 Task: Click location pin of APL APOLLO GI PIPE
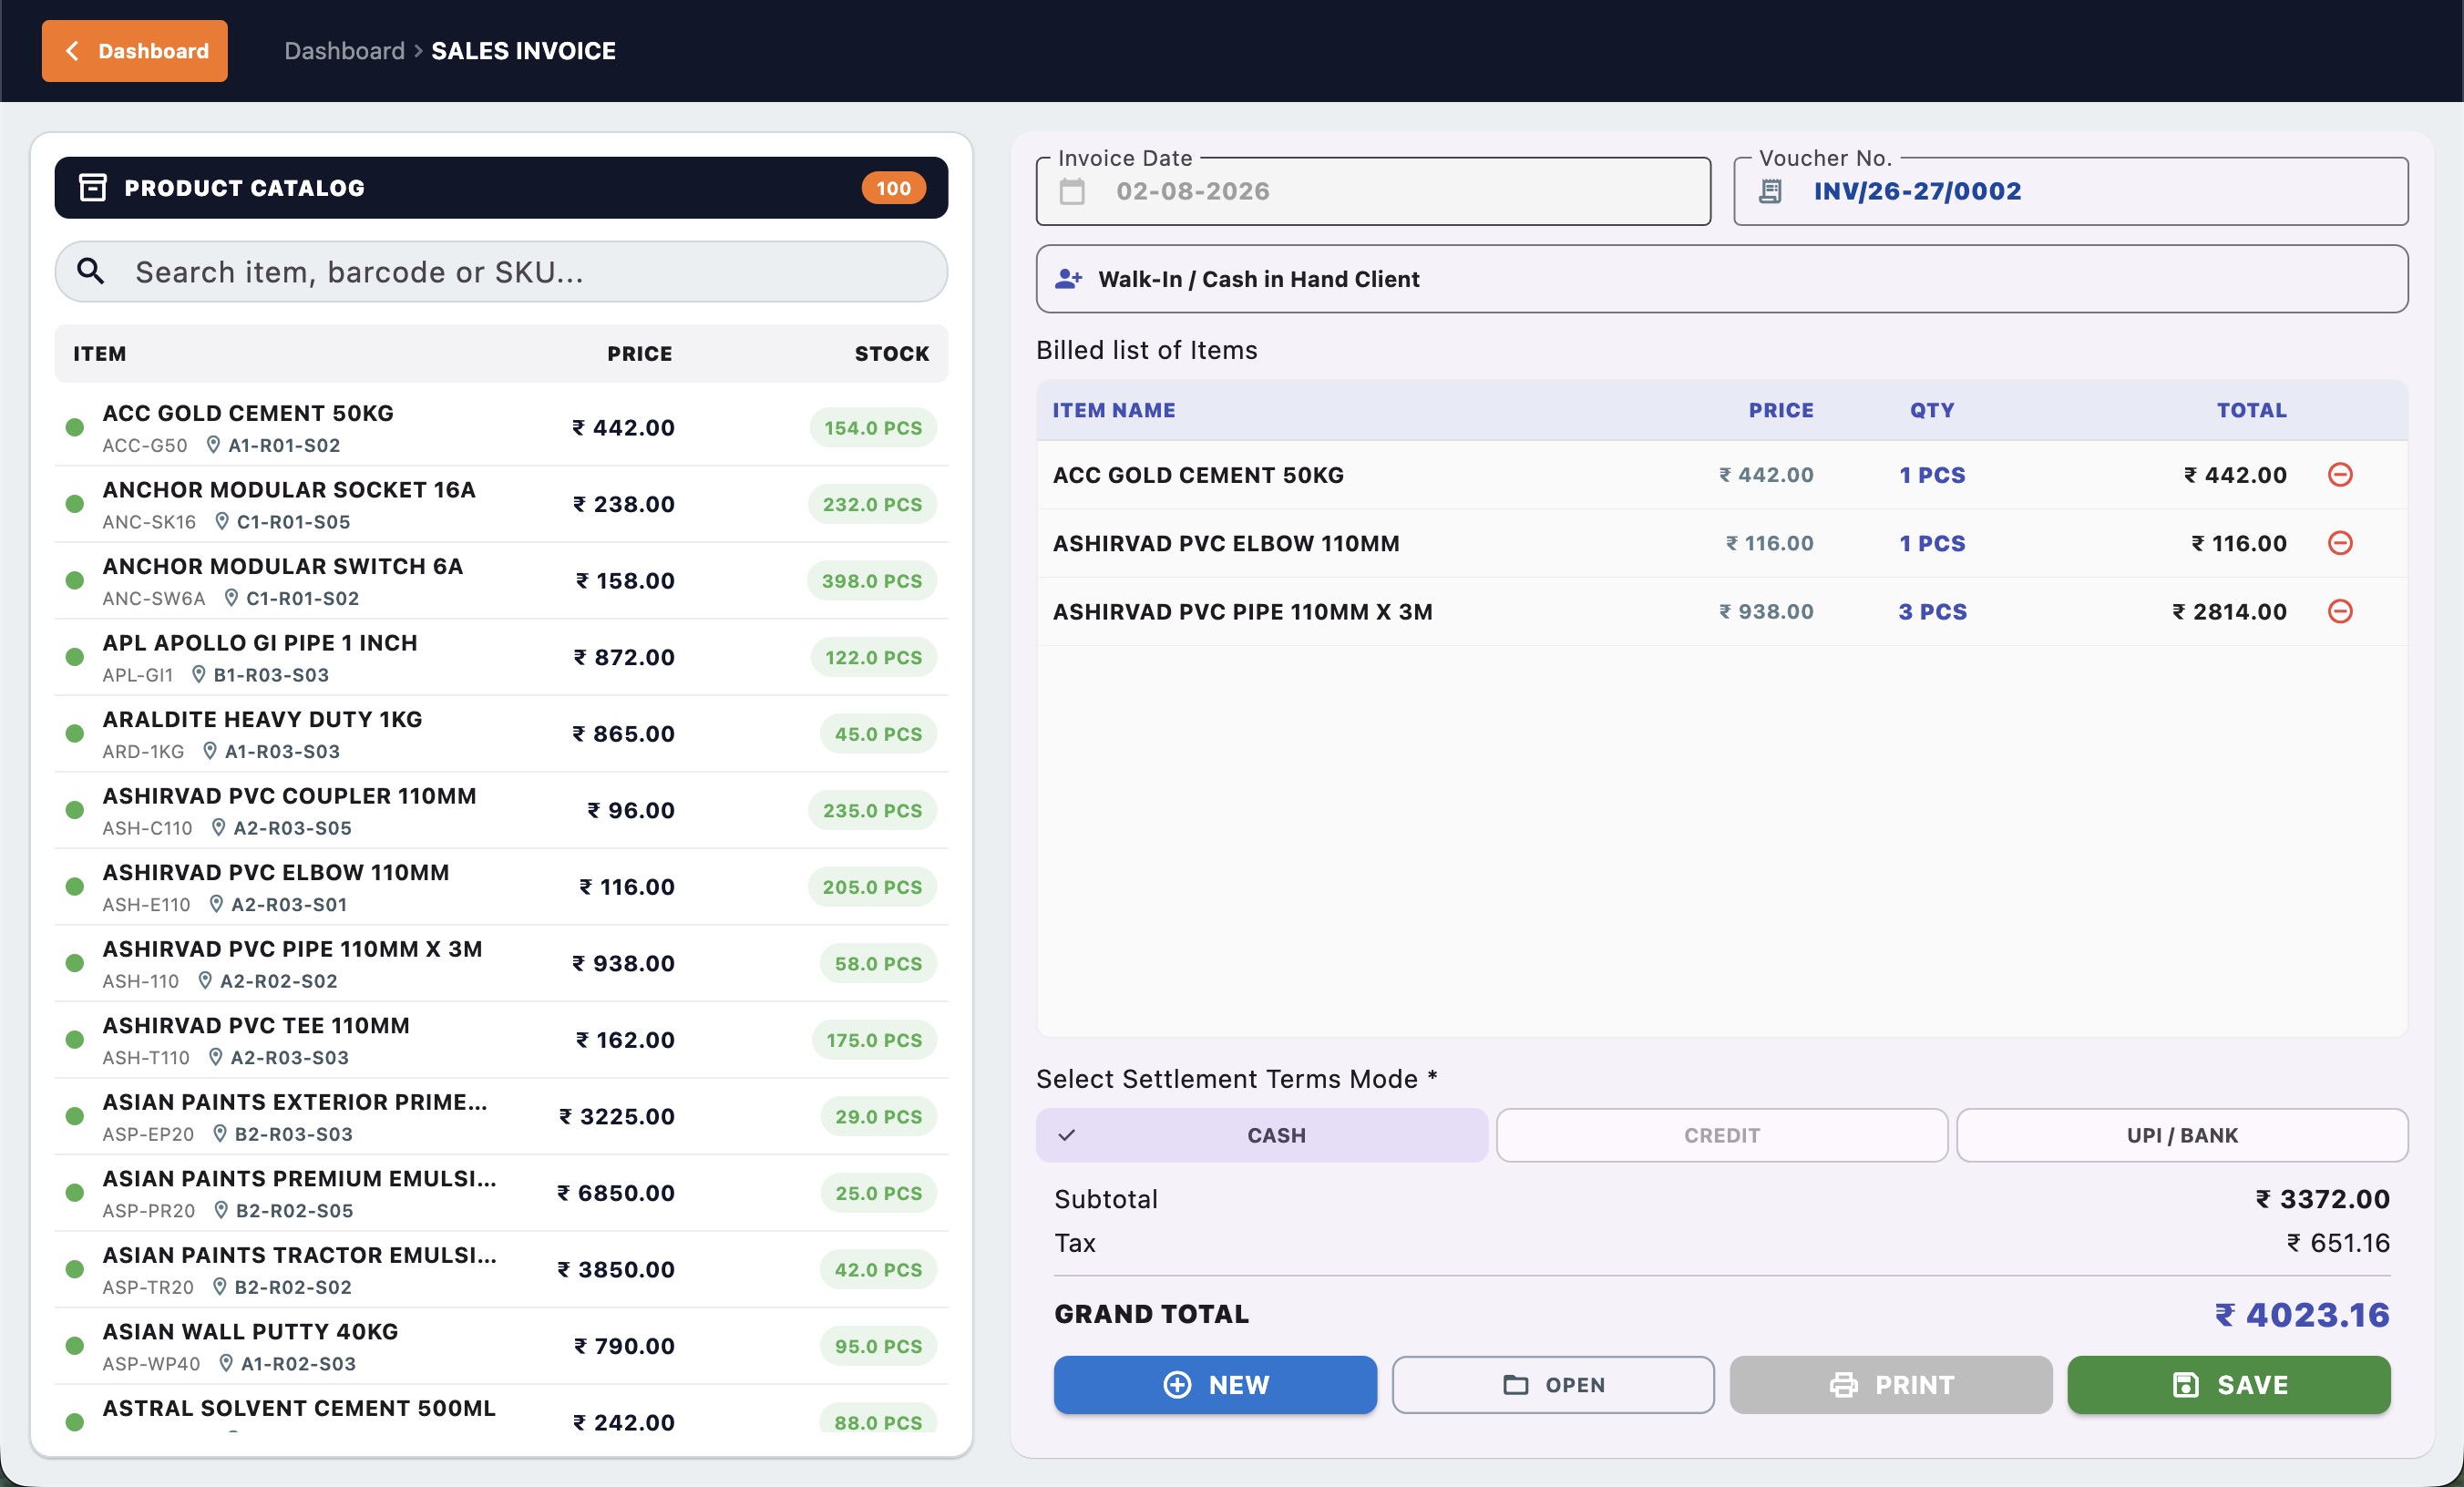[x=199, y=675]
